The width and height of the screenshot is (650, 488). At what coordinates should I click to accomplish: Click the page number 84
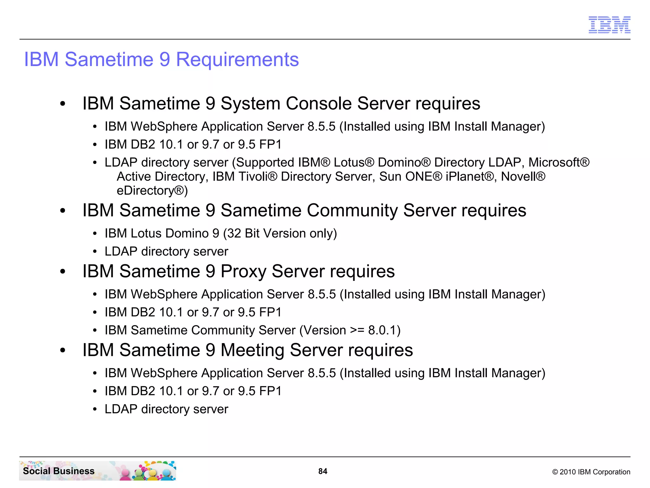[323, 471]
